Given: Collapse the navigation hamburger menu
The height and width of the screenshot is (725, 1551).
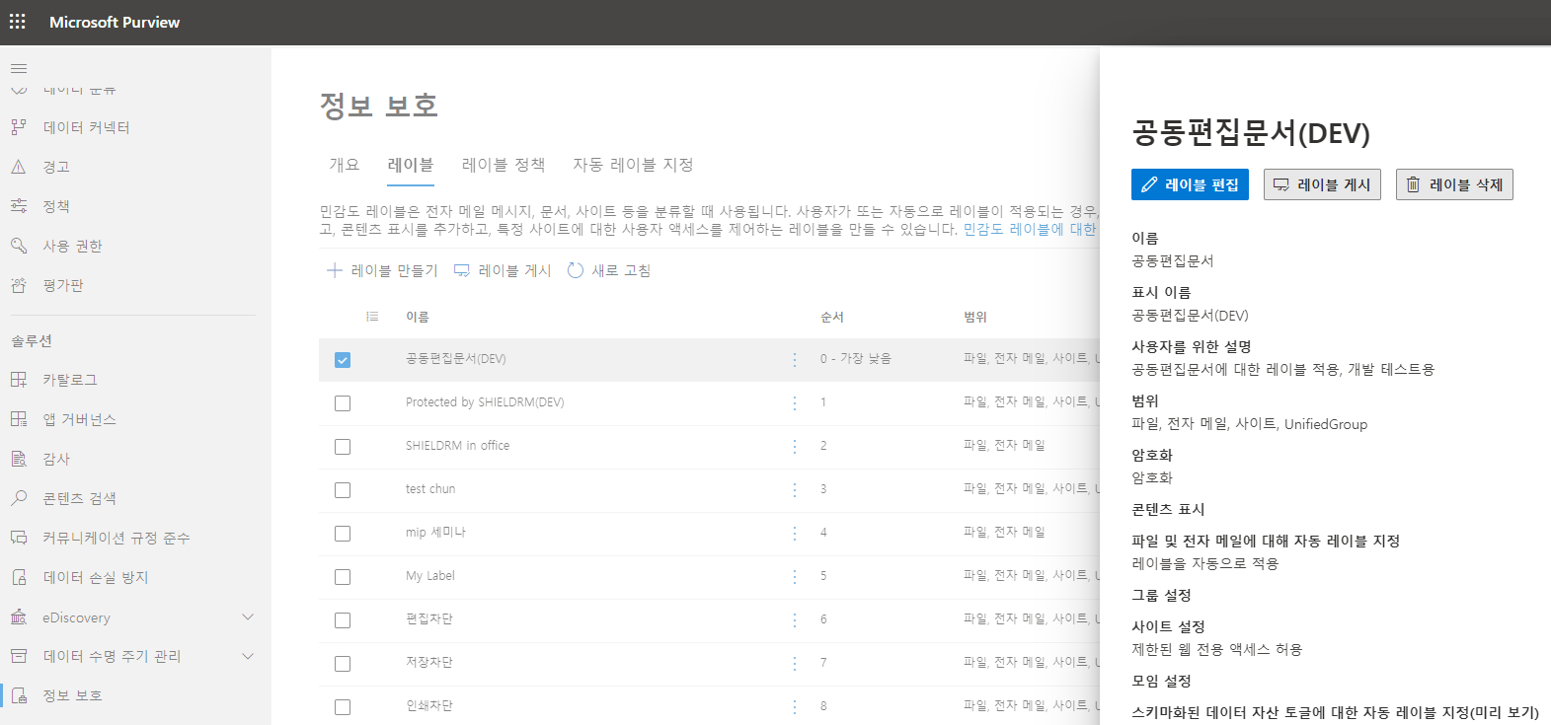Looking at the screenshot, I should 19,68.
